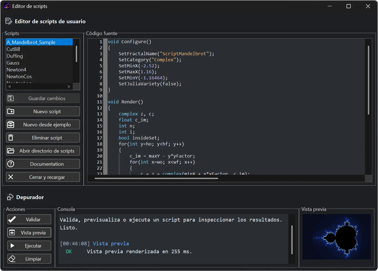Select the Gauss script

click(39, 63)
